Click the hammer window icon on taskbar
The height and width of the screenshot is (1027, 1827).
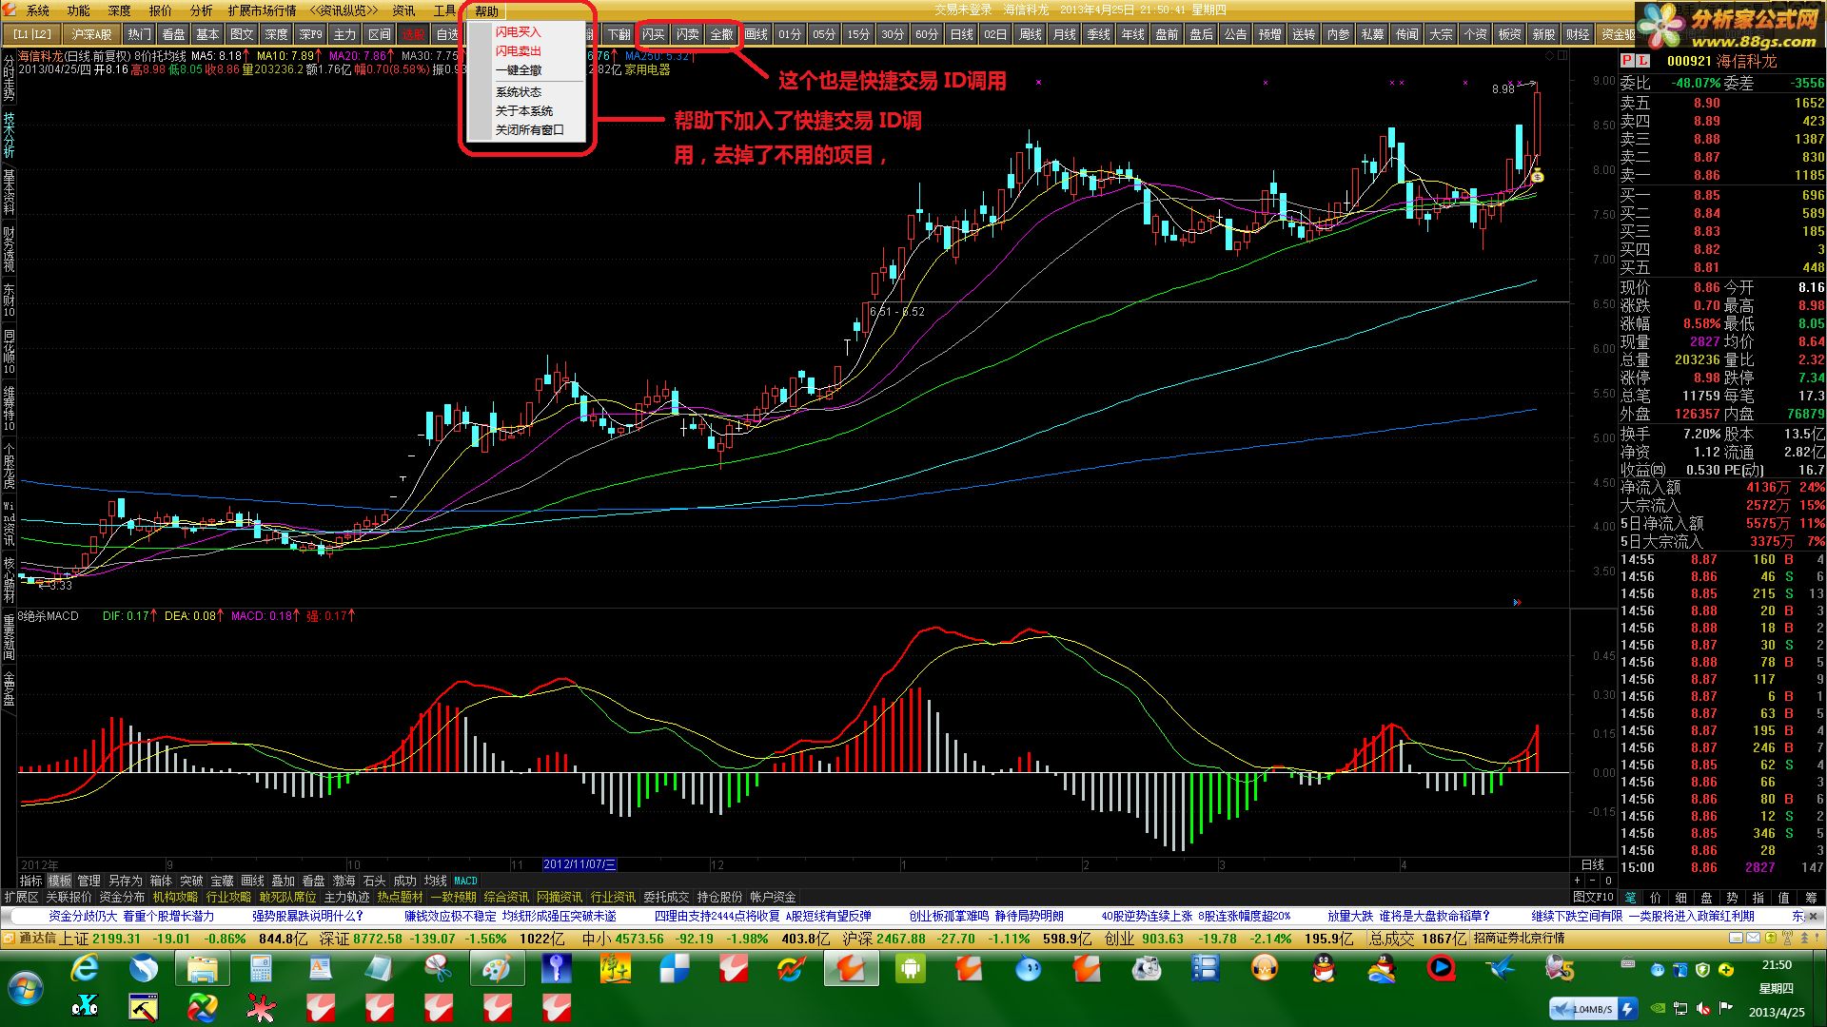tap(143, 1007)
